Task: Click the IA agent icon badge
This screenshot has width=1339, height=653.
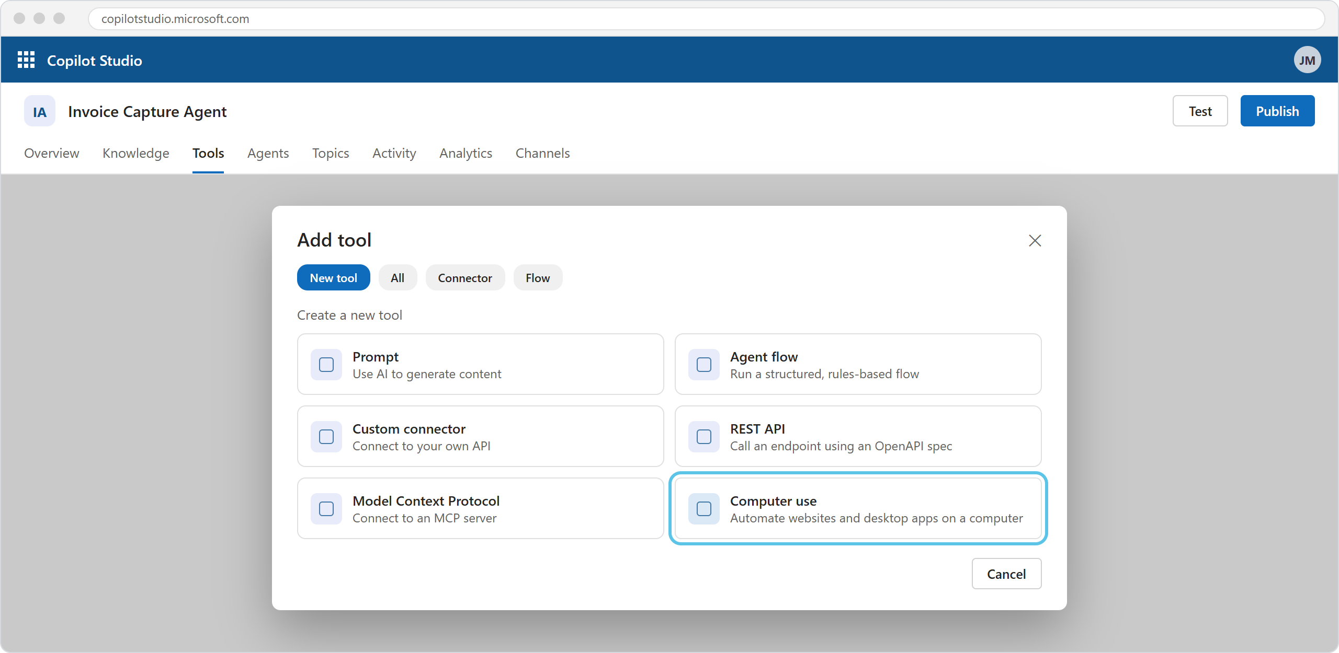Action: point(40,111)
